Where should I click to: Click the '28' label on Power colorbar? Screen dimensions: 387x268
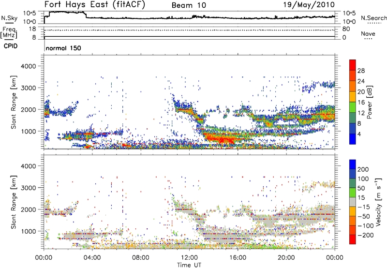[361, 71]
